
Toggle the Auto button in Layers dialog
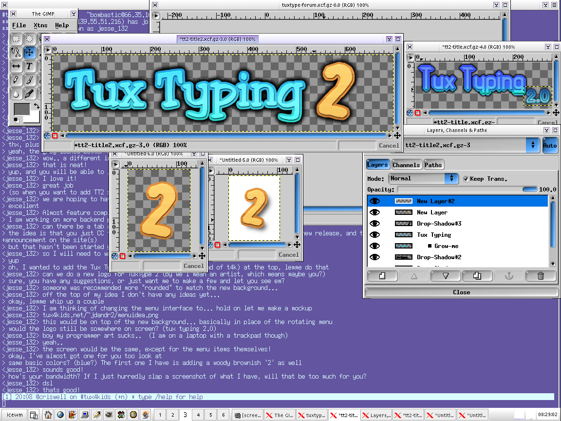[x=550, y=145]
